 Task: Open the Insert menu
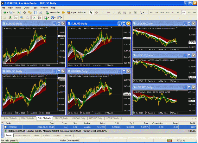tap(18, 8)
